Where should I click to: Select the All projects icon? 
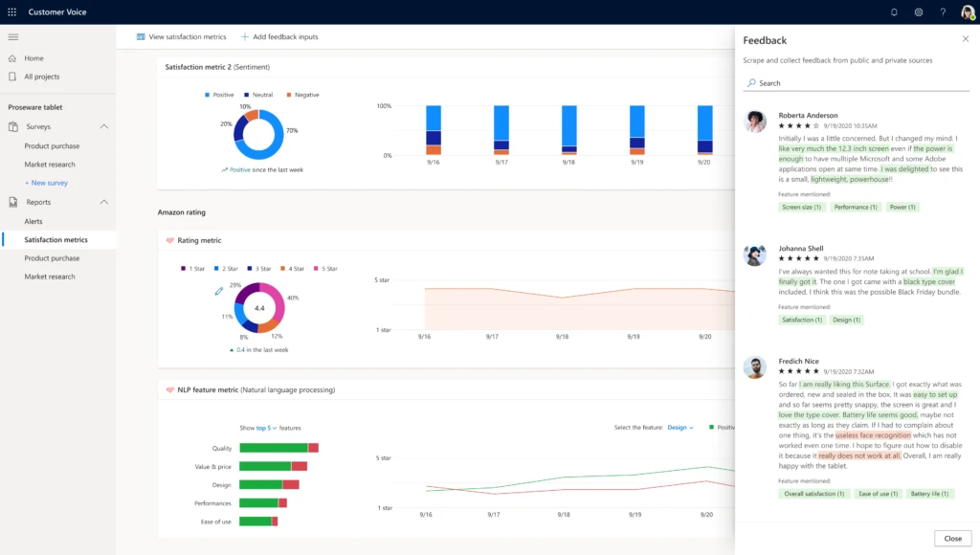click(11, 77)
